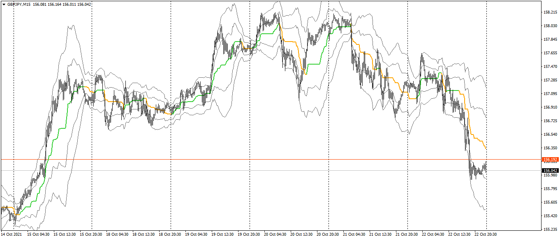Click the 158.030 price scale value

(550, 26)
